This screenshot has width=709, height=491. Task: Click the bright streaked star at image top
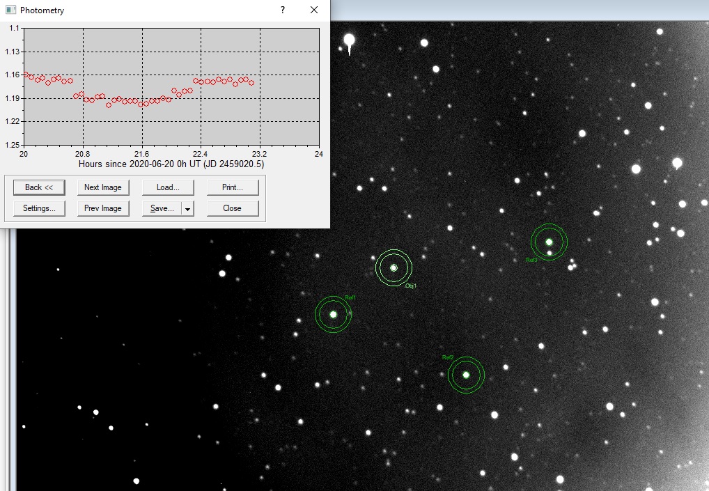click(350, 40)
